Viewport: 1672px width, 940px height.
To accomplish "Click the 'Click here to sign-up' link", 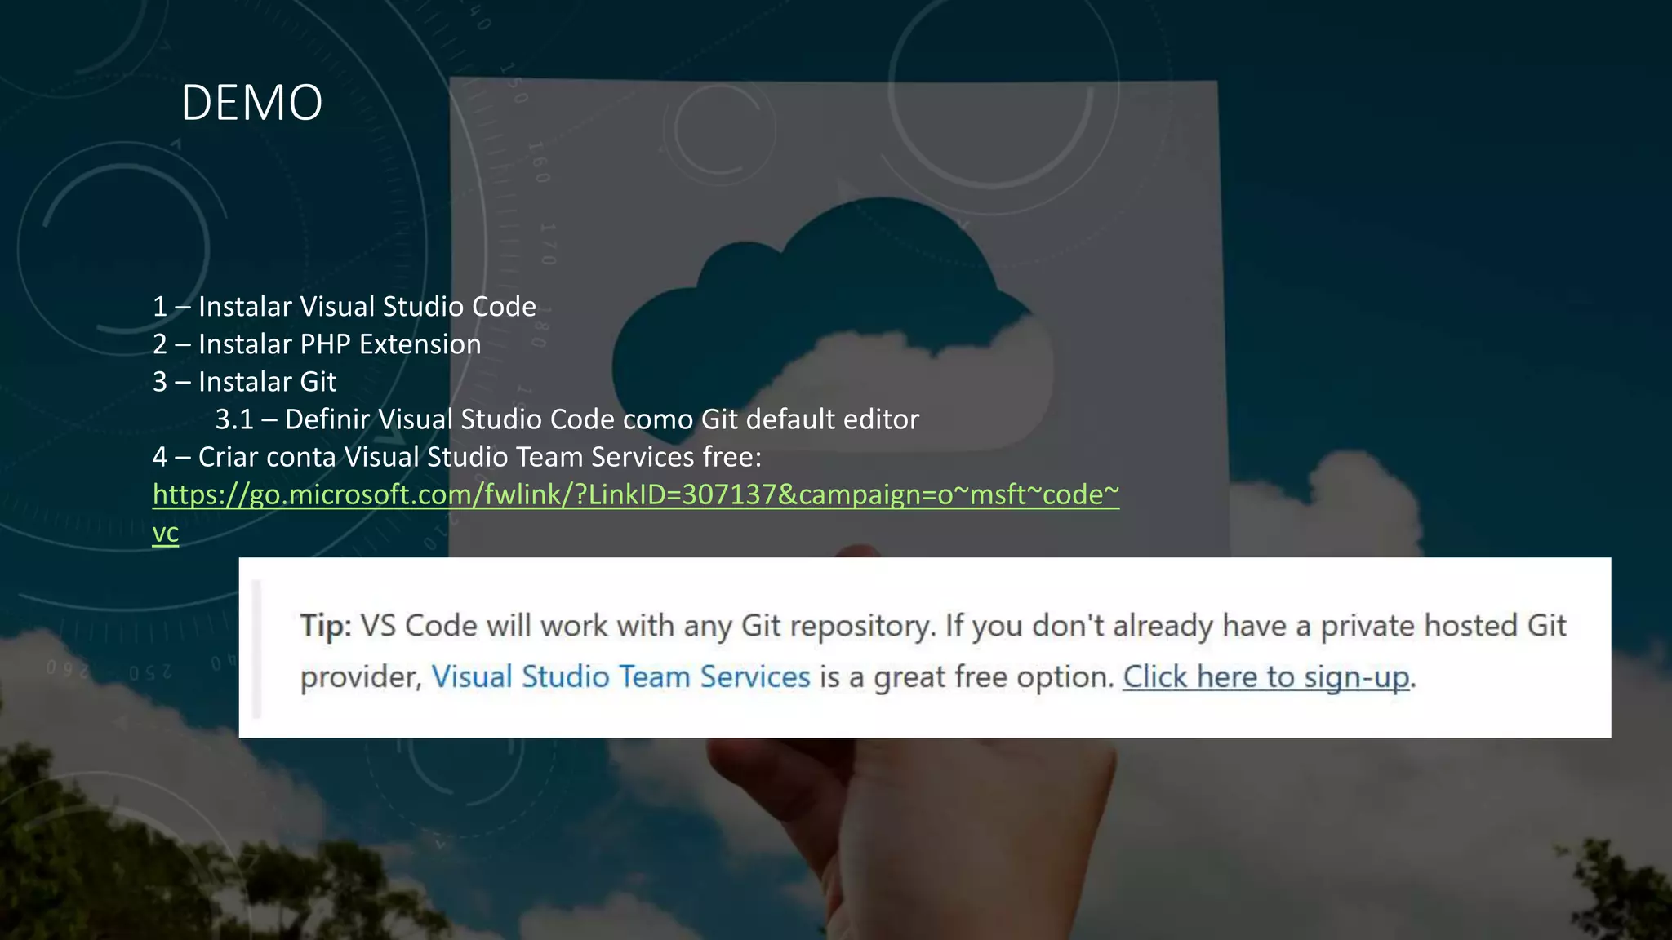I will (x=1266, y=677).
